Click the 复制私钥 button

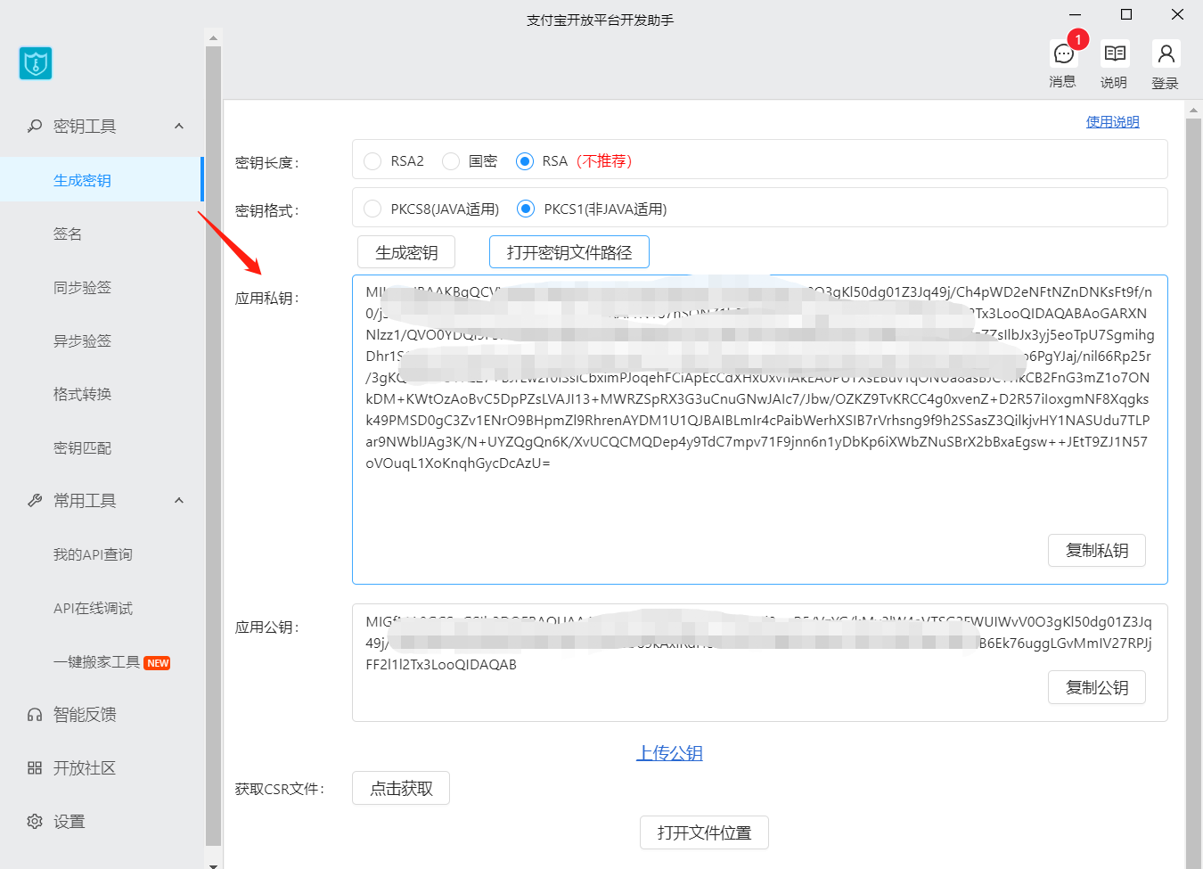pos(1097,551)
